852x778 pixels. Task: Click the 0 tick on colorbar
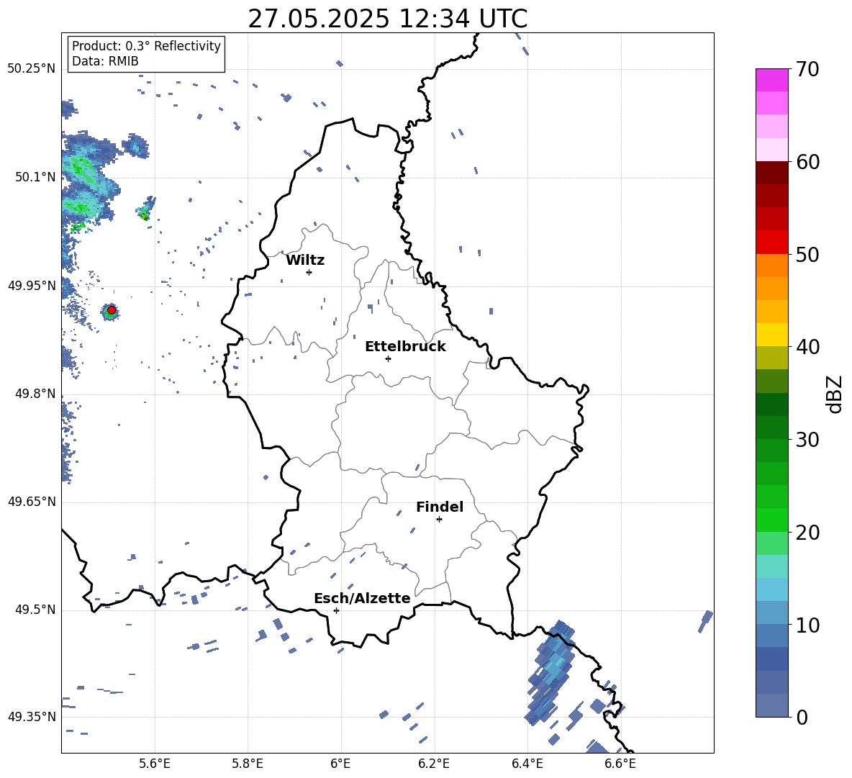click(802, 717)
